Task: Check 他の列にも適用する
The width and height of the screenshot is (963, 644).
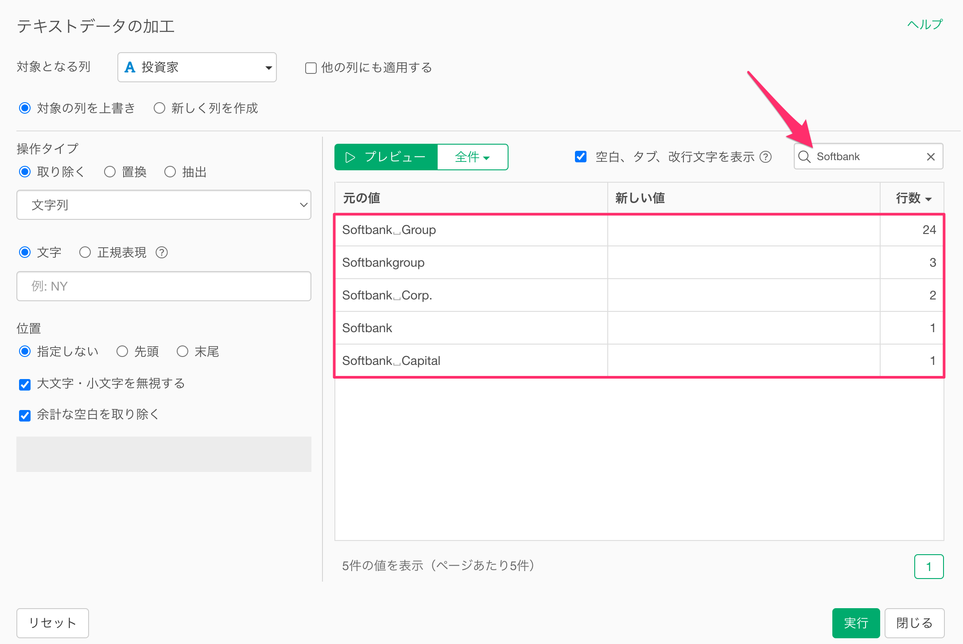Action: tap(311, 68)
